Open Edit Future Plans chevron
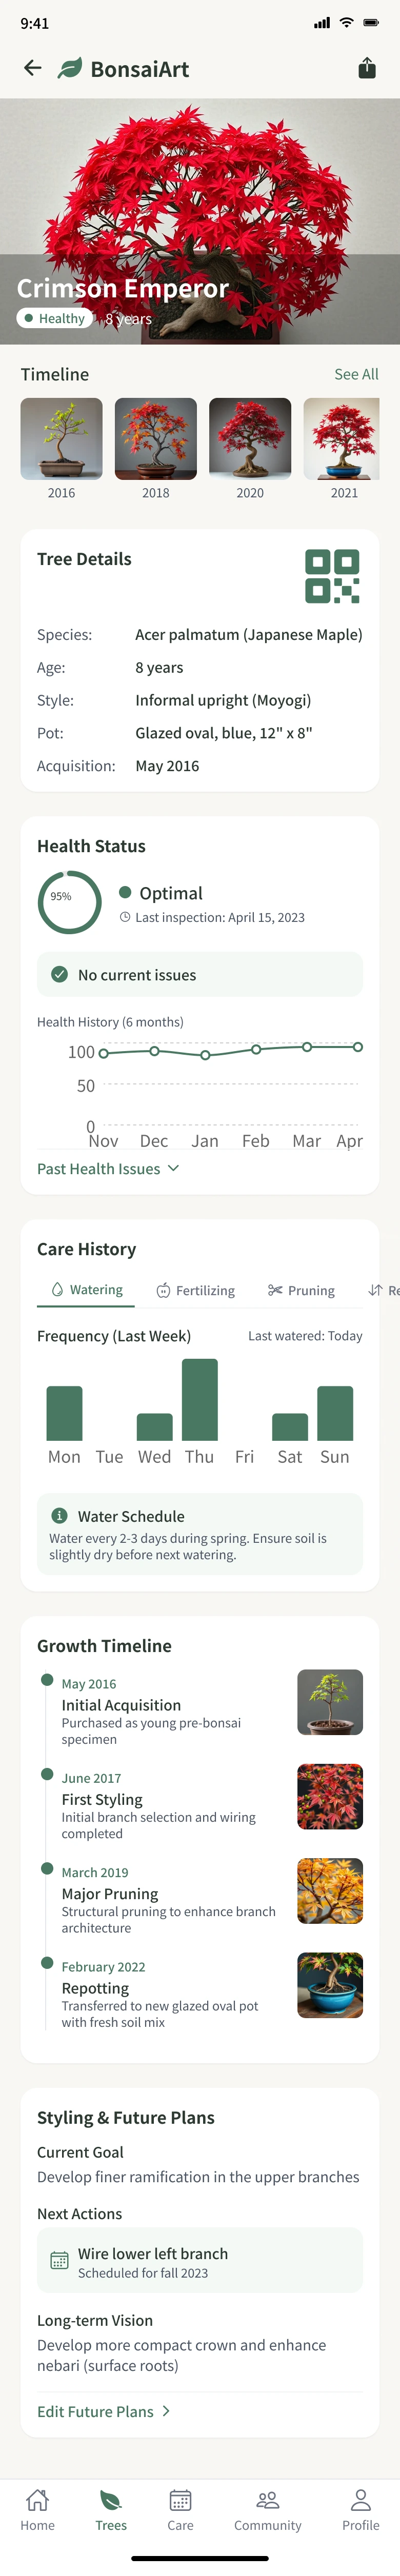 166,2411
